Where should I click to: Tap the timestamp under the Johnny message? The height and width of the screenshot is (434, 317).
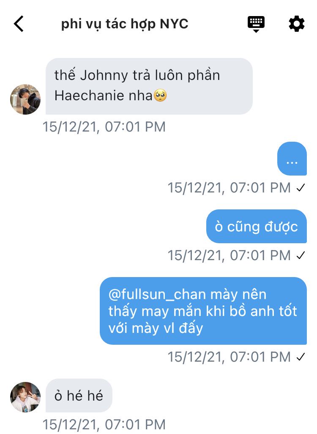[x=104, y=127]
